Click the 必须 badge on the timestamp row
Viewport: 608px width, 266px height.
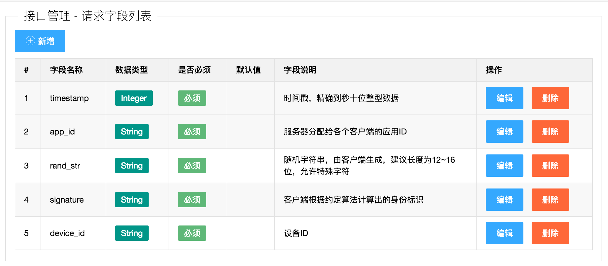192,98
